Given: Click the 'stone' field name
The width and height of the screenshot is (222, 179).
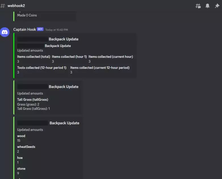Looking at the screenshot, I should click(21, 169).
